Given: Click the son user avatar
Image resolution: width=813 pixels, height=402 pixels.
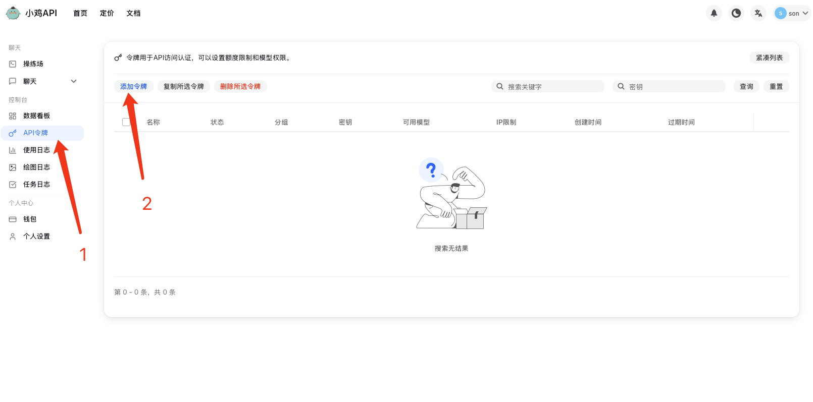Looking at the screenshot, I should pos(781,13).
